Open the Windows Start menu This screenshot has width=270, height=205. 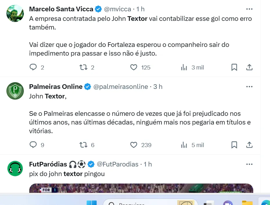pyautogui.click(x=92, y=202)
